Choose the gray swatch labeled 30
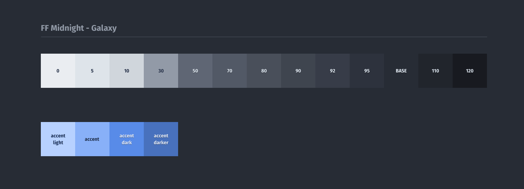 pos(161,71)
